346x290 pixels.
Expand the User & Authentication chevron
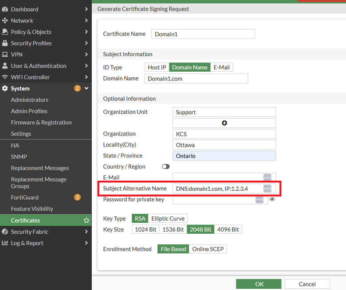click(86, 66)
